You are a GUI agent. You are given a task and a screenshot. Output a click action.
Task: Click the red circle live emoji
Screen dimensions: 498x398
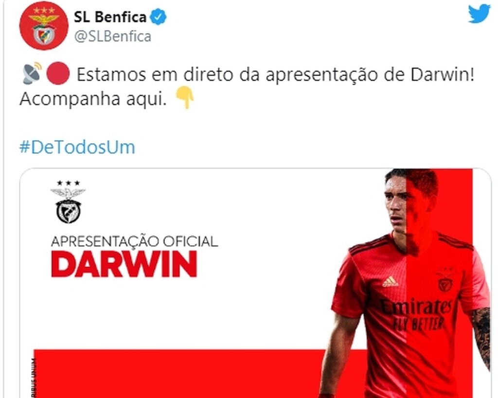[58, 73]
